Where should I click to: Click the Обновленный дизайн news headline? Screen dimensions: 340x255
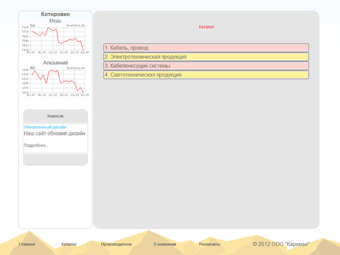point(45,127)
